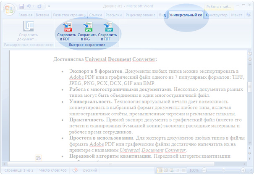Customize Quick Access Toolbar dropdown

(x=49, y=6)
